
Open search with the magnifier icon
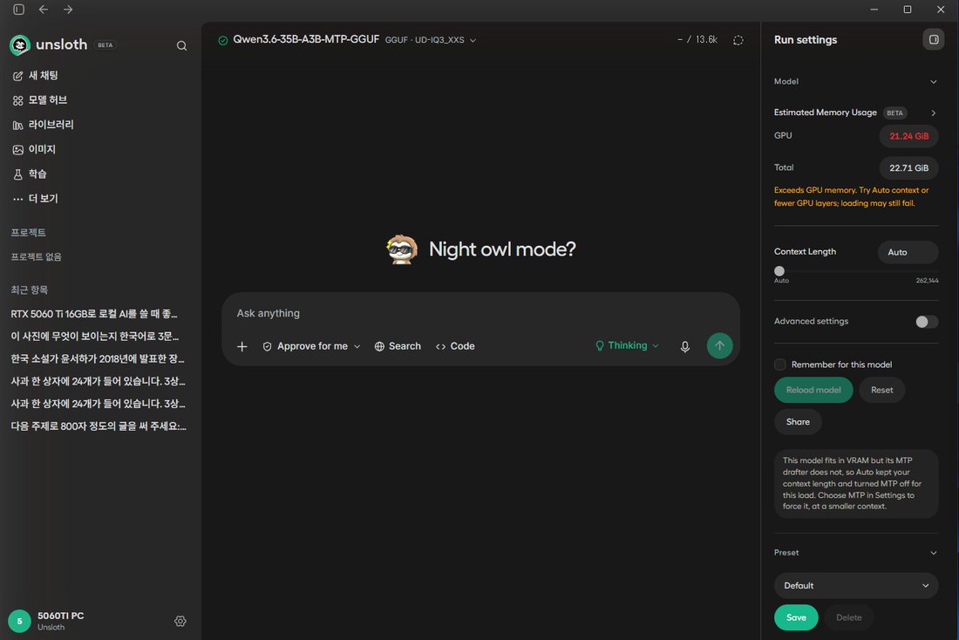coord(181,45)
